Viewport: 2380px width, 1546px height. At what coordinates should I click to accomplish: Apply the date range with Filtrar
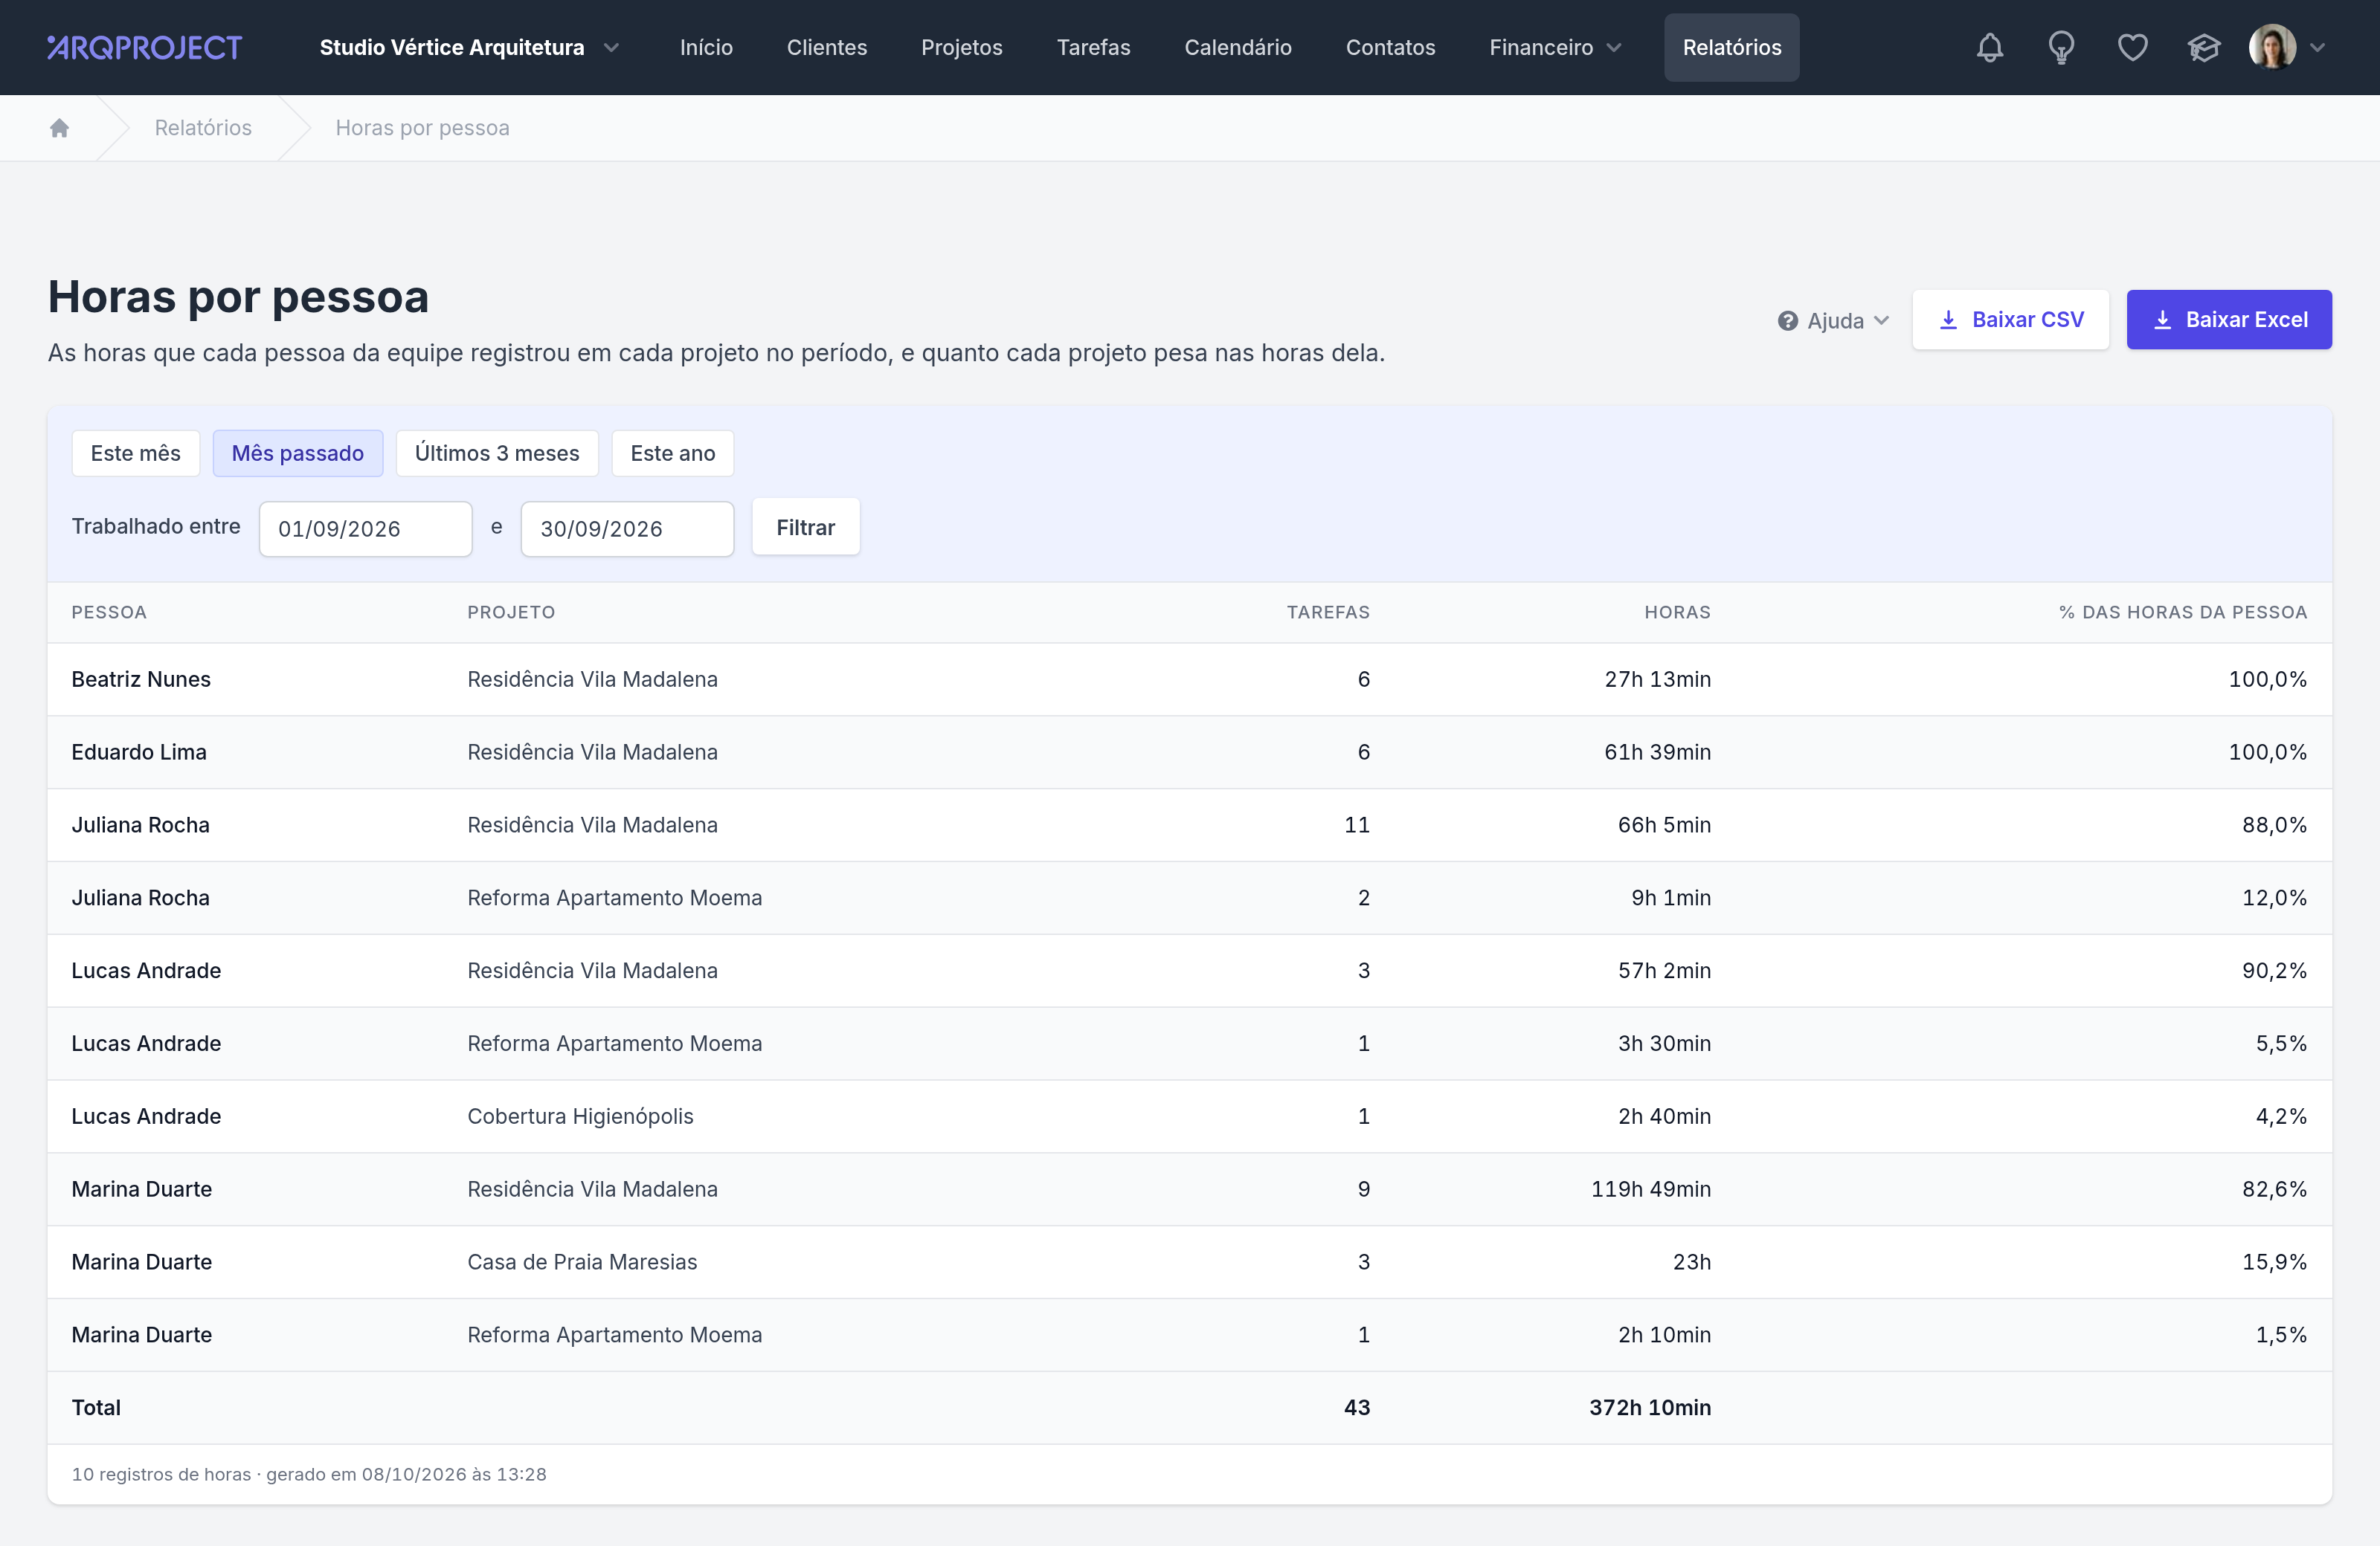(806, 527)
